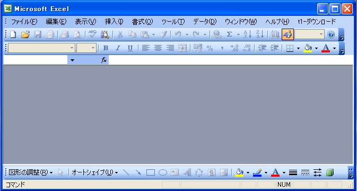
Task: Click the AutoSum sigma icon
Action: (230, 34)
